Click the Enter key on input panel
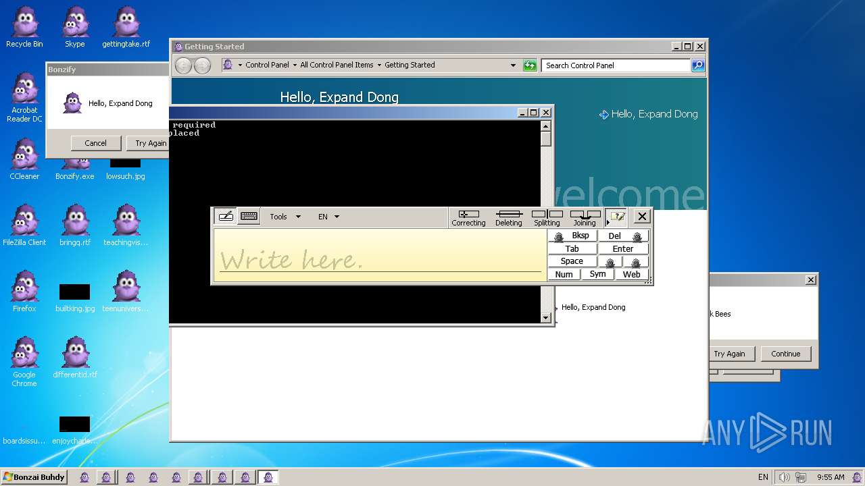This screenshot has height=486, width=865. point(623,248)
